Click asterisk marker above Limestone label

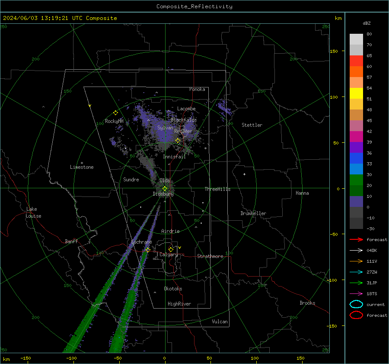coord(82,163)
